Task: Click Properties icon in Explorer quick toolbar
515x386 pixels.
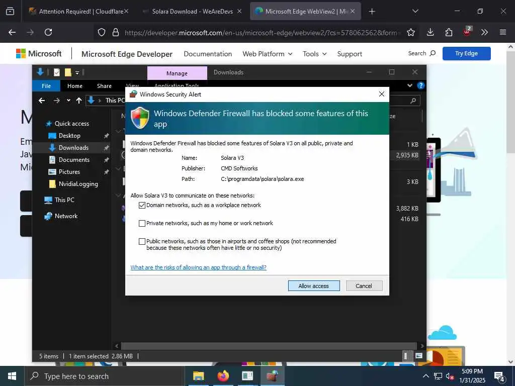Action: coord(57,72)
